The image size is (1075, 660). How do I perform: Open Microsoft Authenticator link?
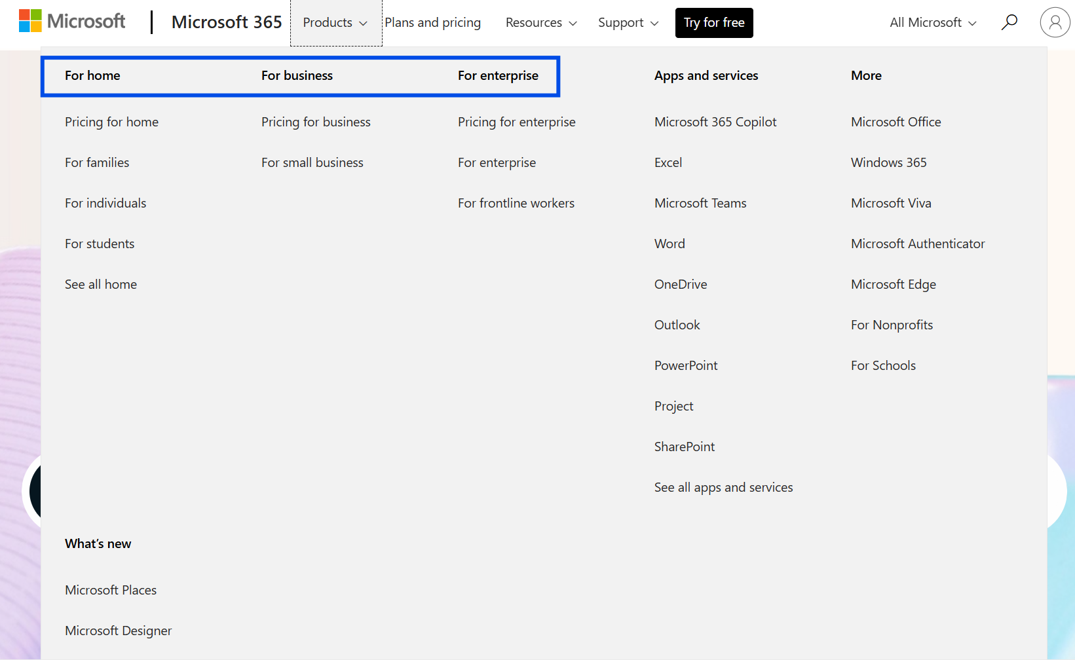point(917,244)
